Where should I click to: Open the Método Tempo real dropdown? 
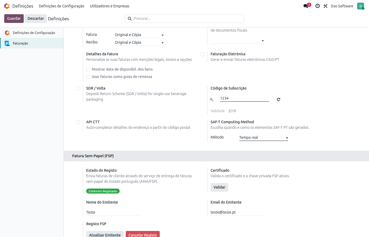tap(264, 137)
